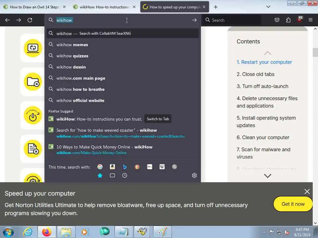
Task: Jump to 7. Scan for malware
Action: click(263, 153)
